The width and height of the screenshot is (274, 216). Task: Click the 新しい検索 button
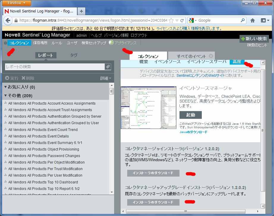(x=254, y=39)
